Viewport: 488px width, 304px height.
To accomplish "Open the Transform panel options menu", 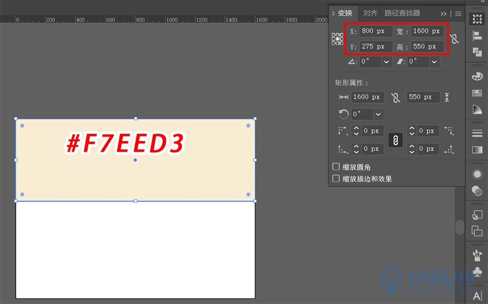I will tap(458, 13).
